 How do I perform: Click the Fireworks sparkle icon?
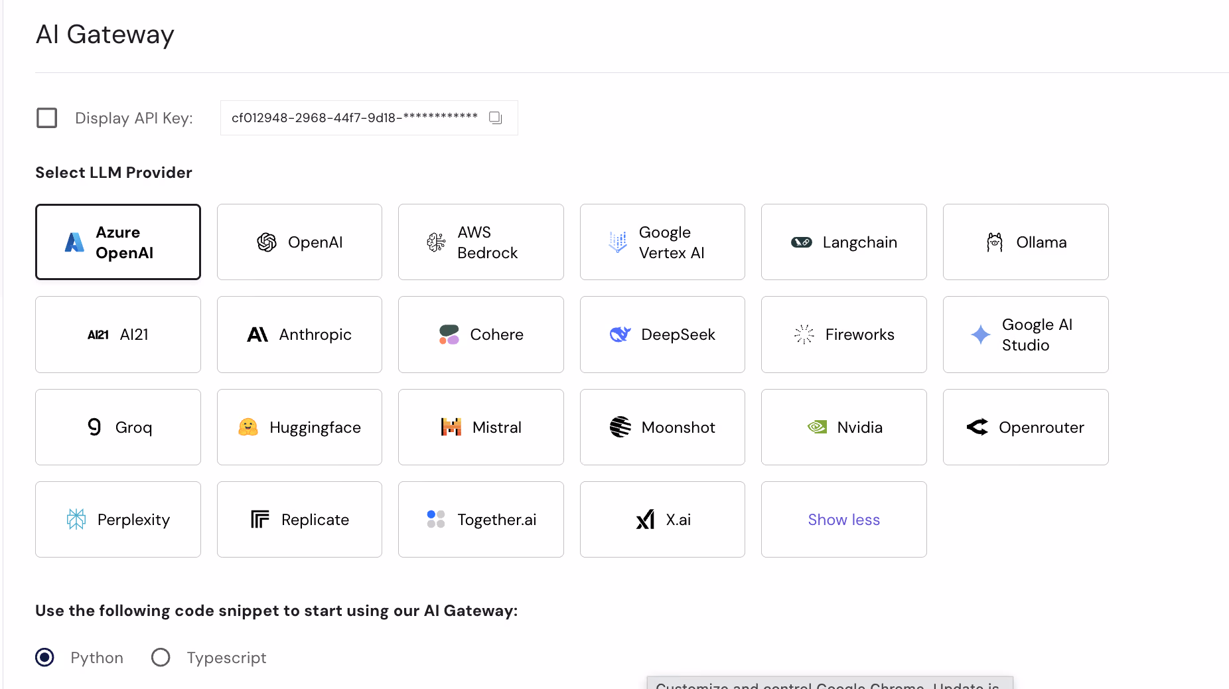pyautogui.click(x=804, y=335)
